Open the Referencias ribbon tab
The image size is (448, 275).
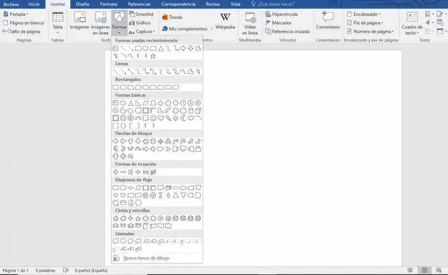(139, 4)
